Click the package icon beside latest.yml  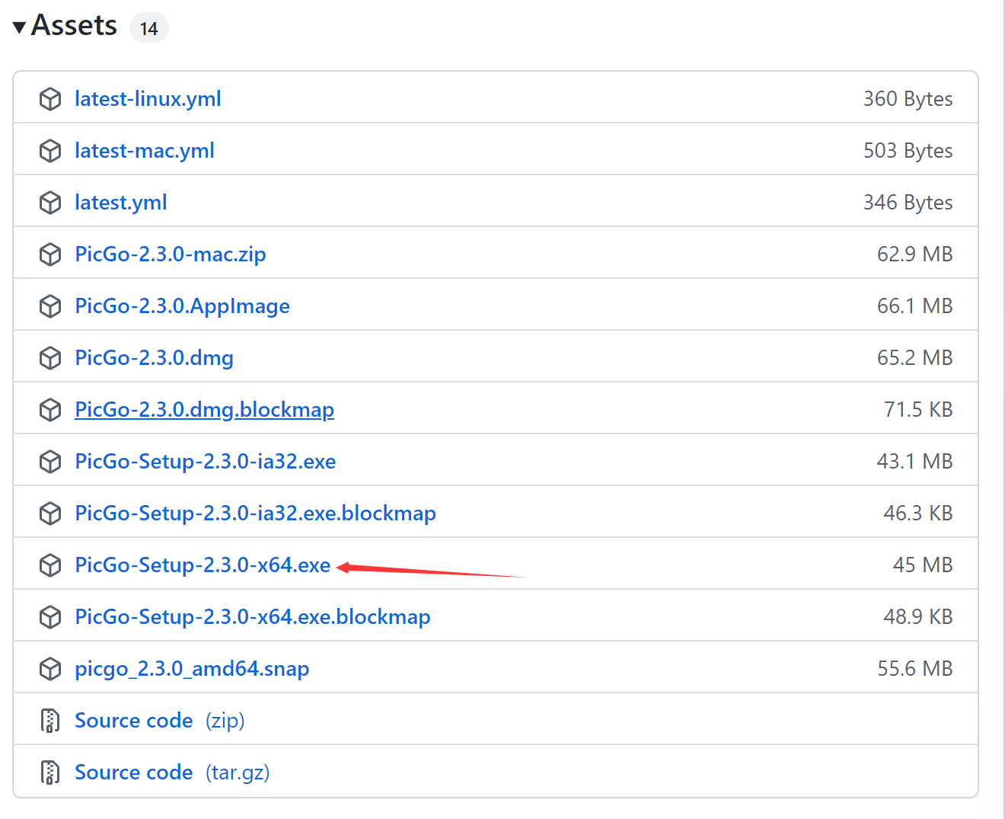pos(50,203)
